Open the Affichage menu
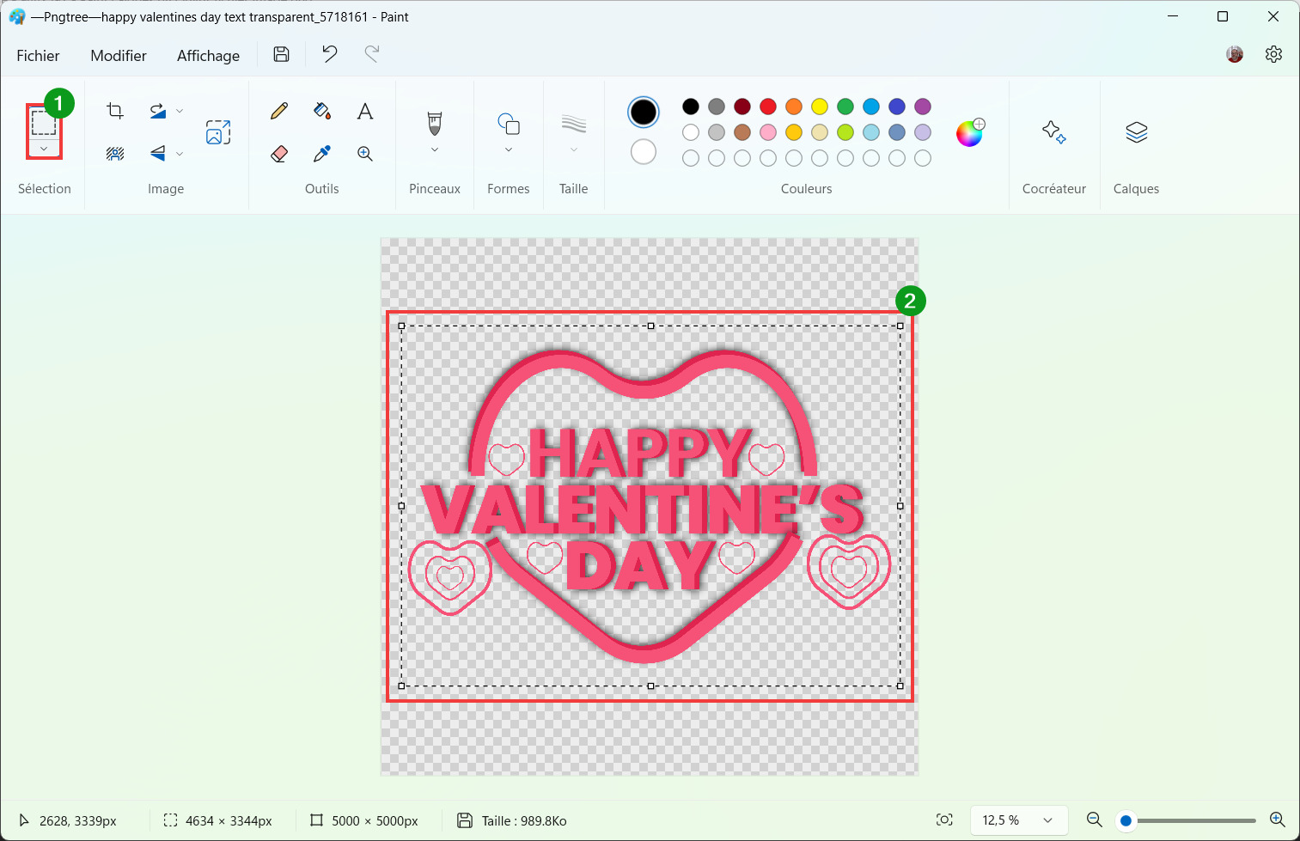This screenshot has width=1300, height=841. (208, 56)
